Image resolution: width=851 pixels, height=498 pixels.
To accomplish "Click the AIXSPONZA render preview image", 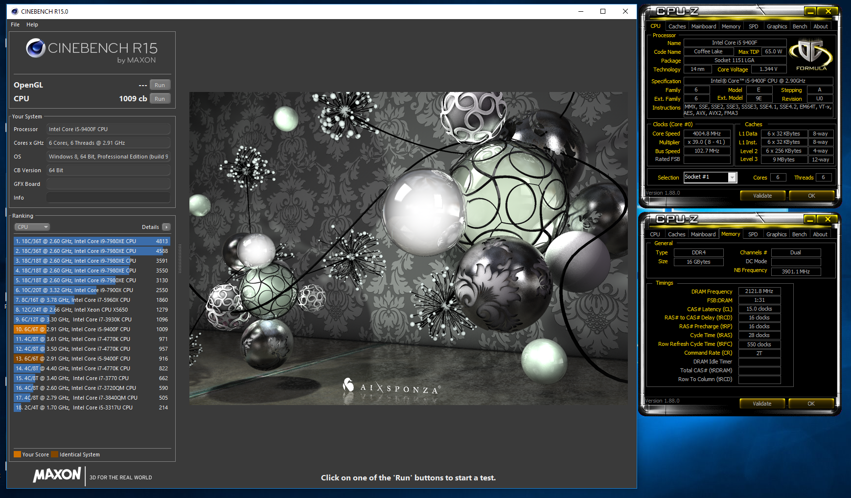I will (408, 248).
